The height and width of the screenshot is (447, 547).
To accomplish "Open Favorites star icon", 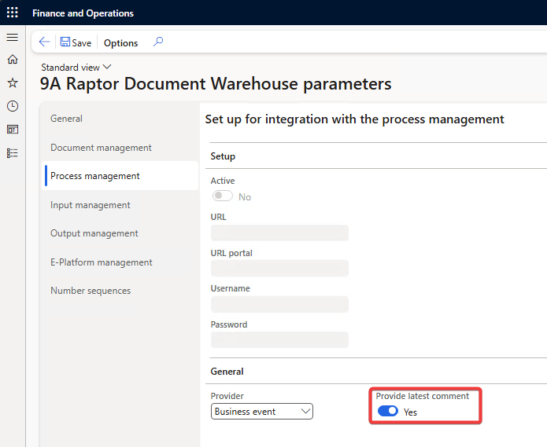I will (x=12, y=82).
